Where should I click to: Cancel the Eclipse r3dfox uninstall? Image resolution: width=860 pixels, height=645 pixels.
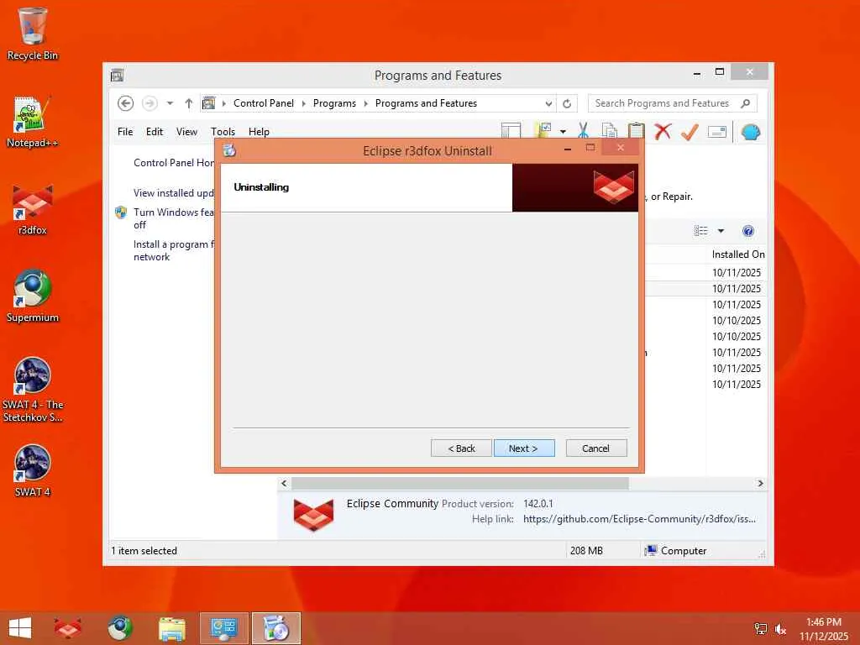point(595,448)
